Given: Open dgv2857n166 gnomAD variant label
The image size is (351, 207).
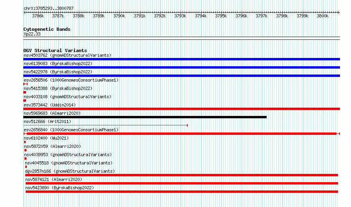Looking at the screenshot, I should 70,171.
